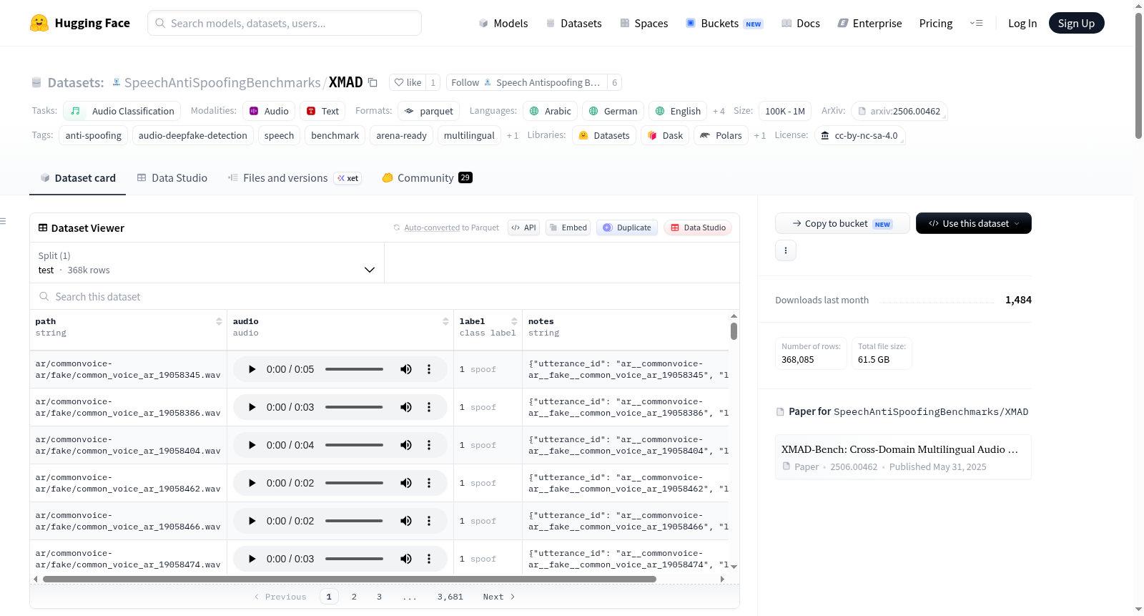Sort by label column

click(x=514, y=322)
